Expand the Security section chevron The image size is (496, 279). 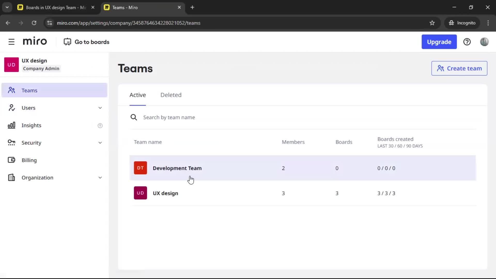(100, 143)
